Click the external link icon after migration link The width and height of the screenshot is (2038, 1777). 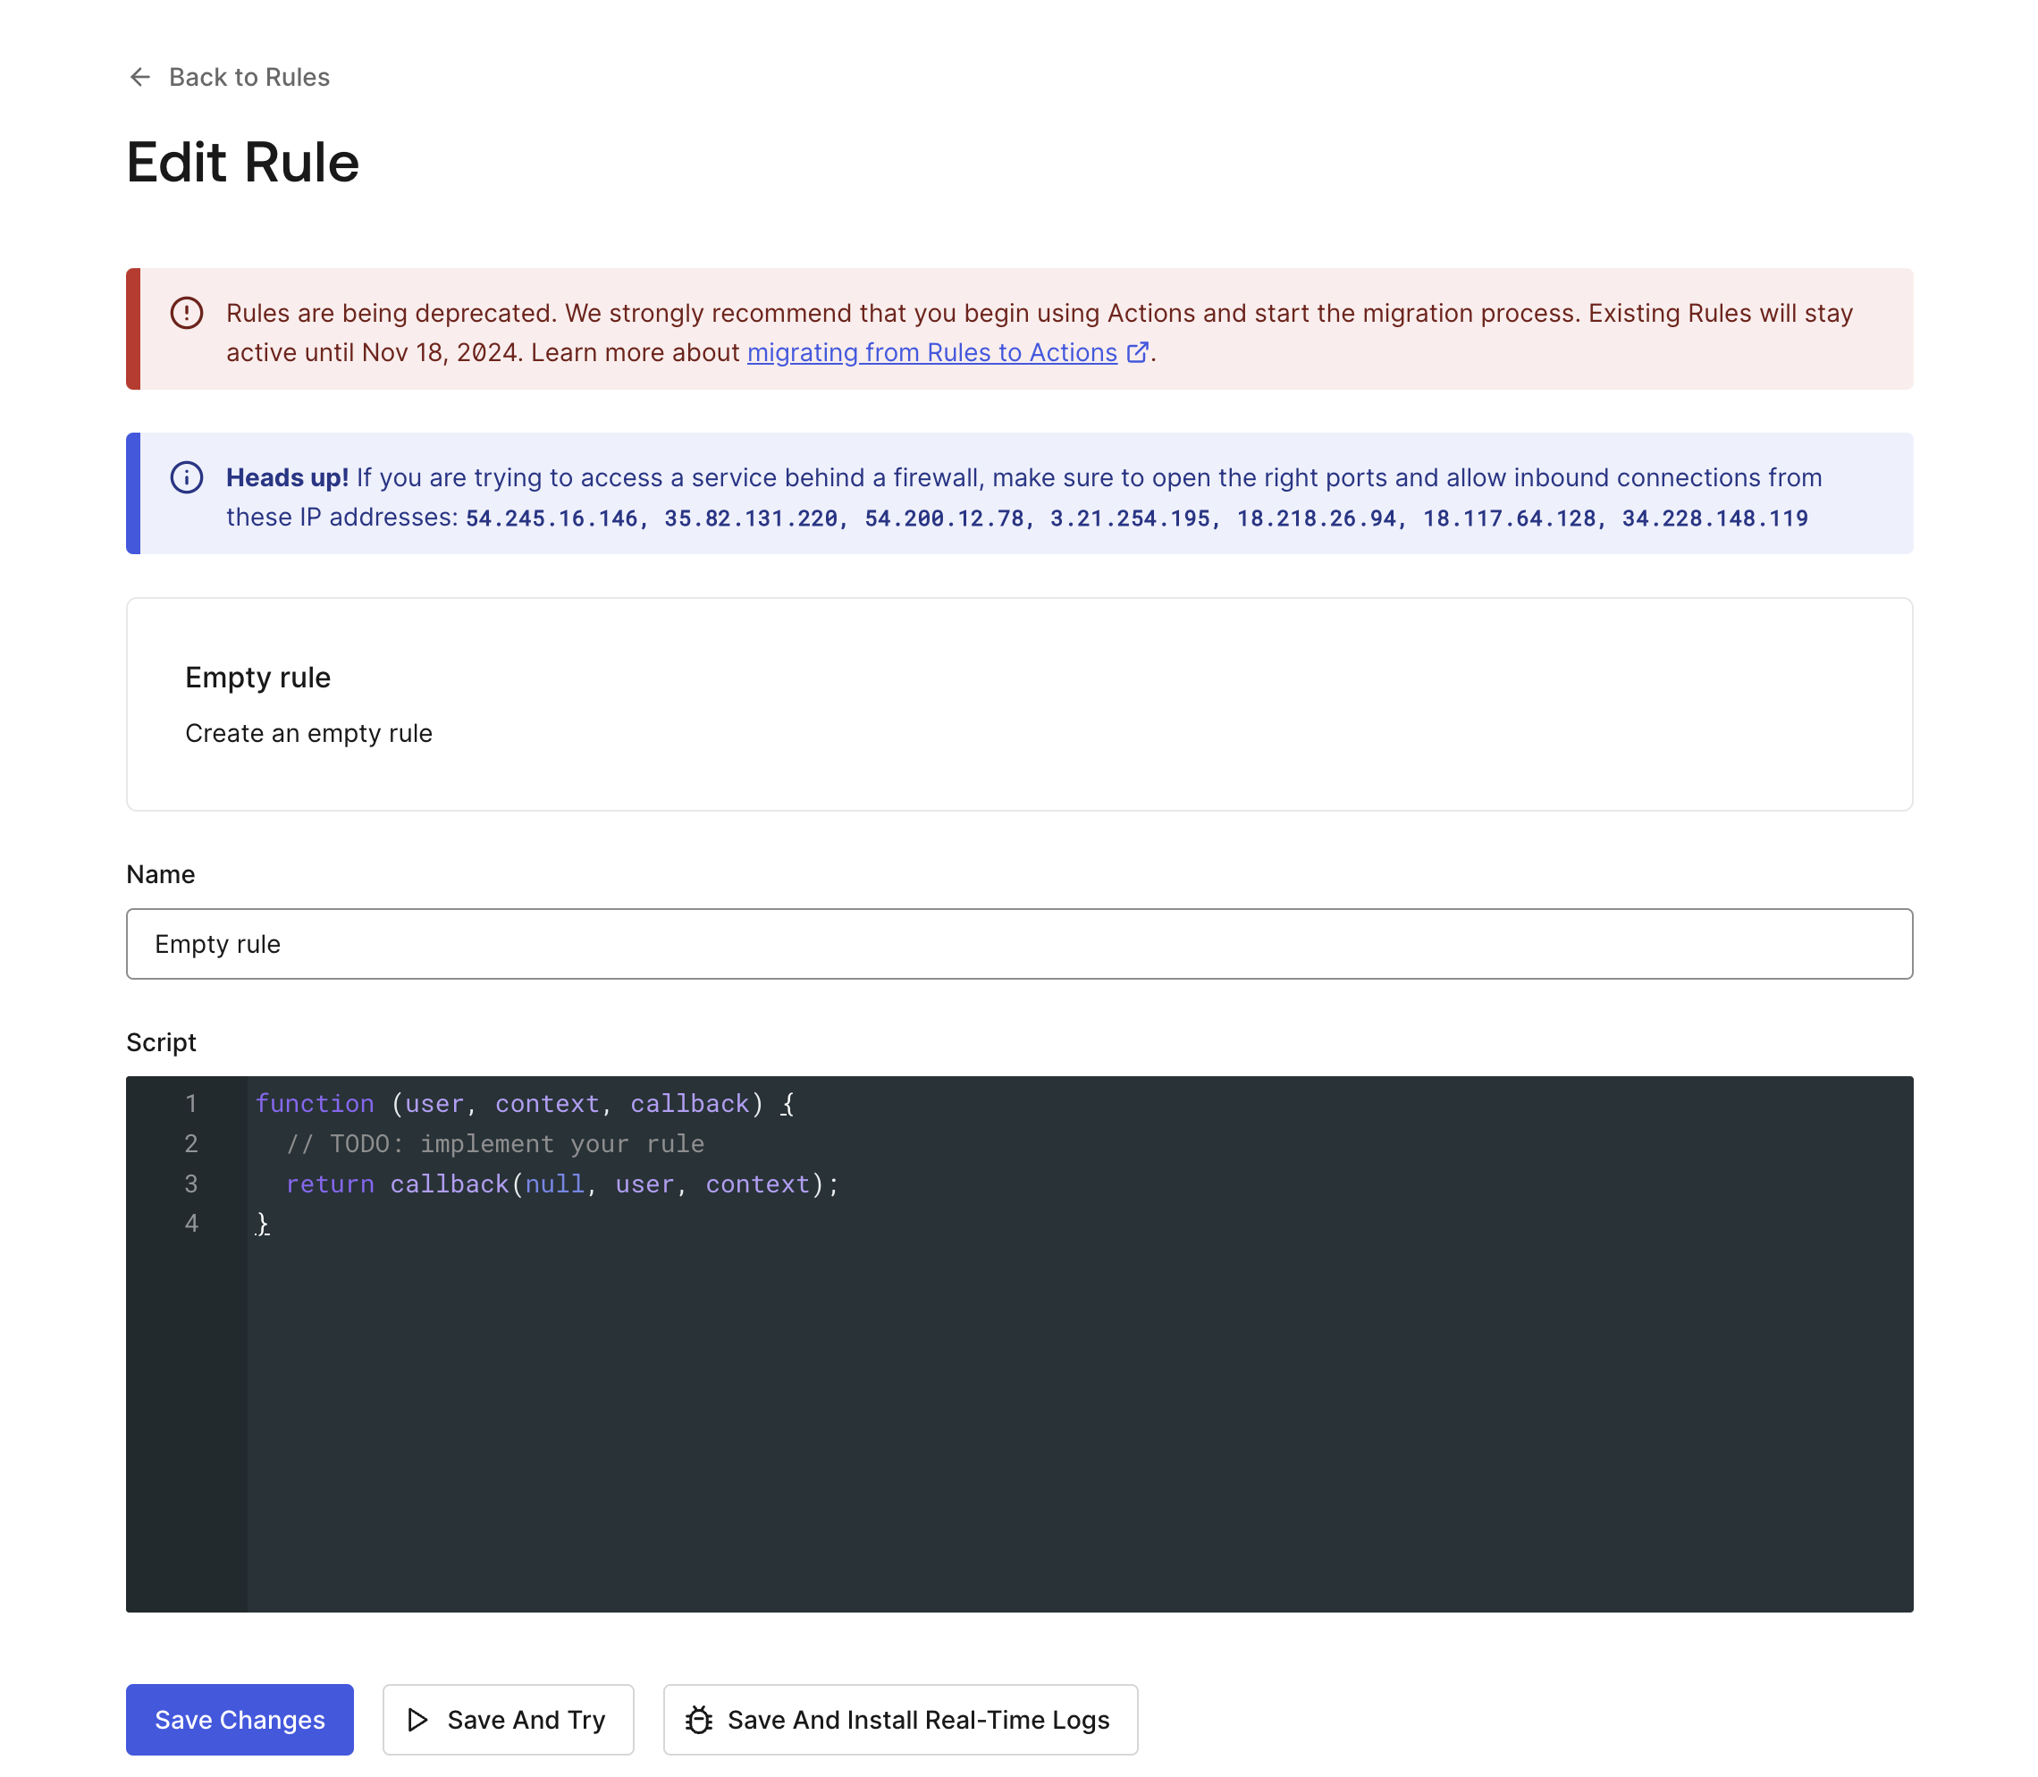click(x=1138, y=352)
